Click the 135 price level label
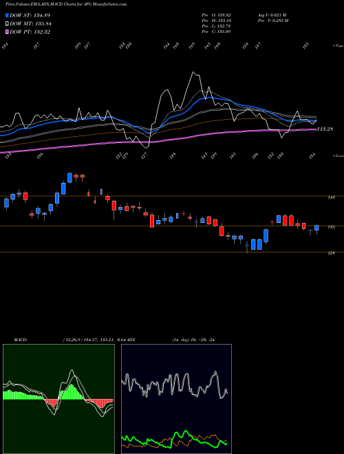The width and height of the screenshot is (344, 454). (x=331, y=227)
